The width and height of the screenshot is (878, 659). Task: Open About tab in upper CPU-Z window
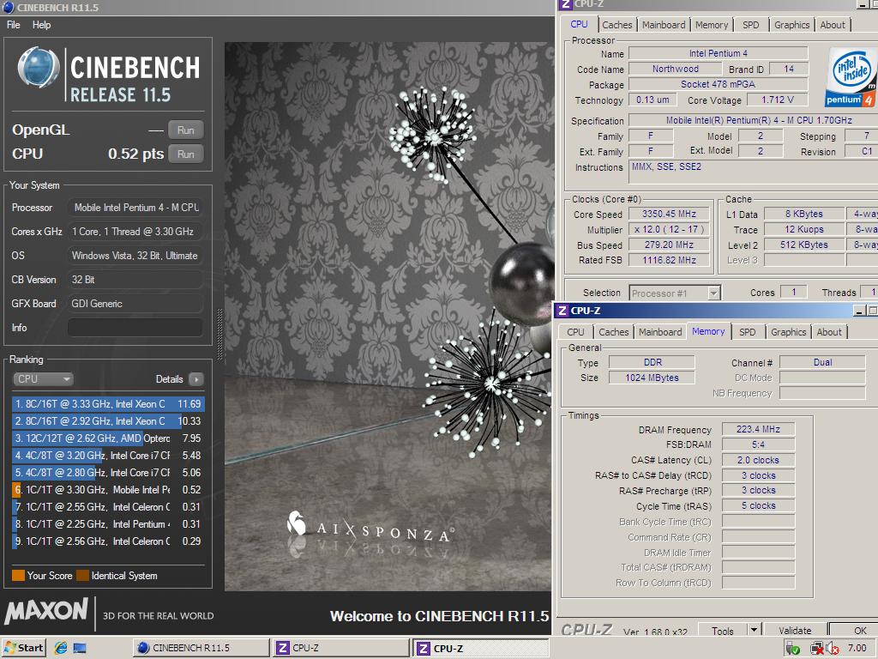click(x=833, y=25)
